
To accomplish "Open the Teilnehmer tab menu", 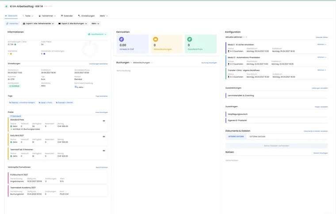I will coord(47,16).
